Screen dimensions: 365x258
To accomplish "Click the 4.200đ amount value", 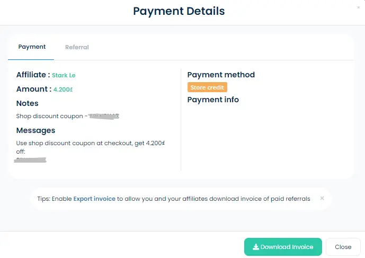I will [63, 90].
